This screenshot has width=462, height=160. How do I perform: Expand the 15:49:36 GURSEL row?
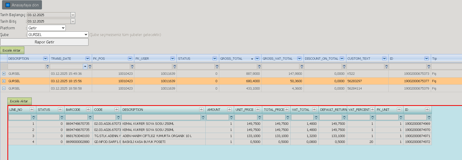click(x=4, y=73)
